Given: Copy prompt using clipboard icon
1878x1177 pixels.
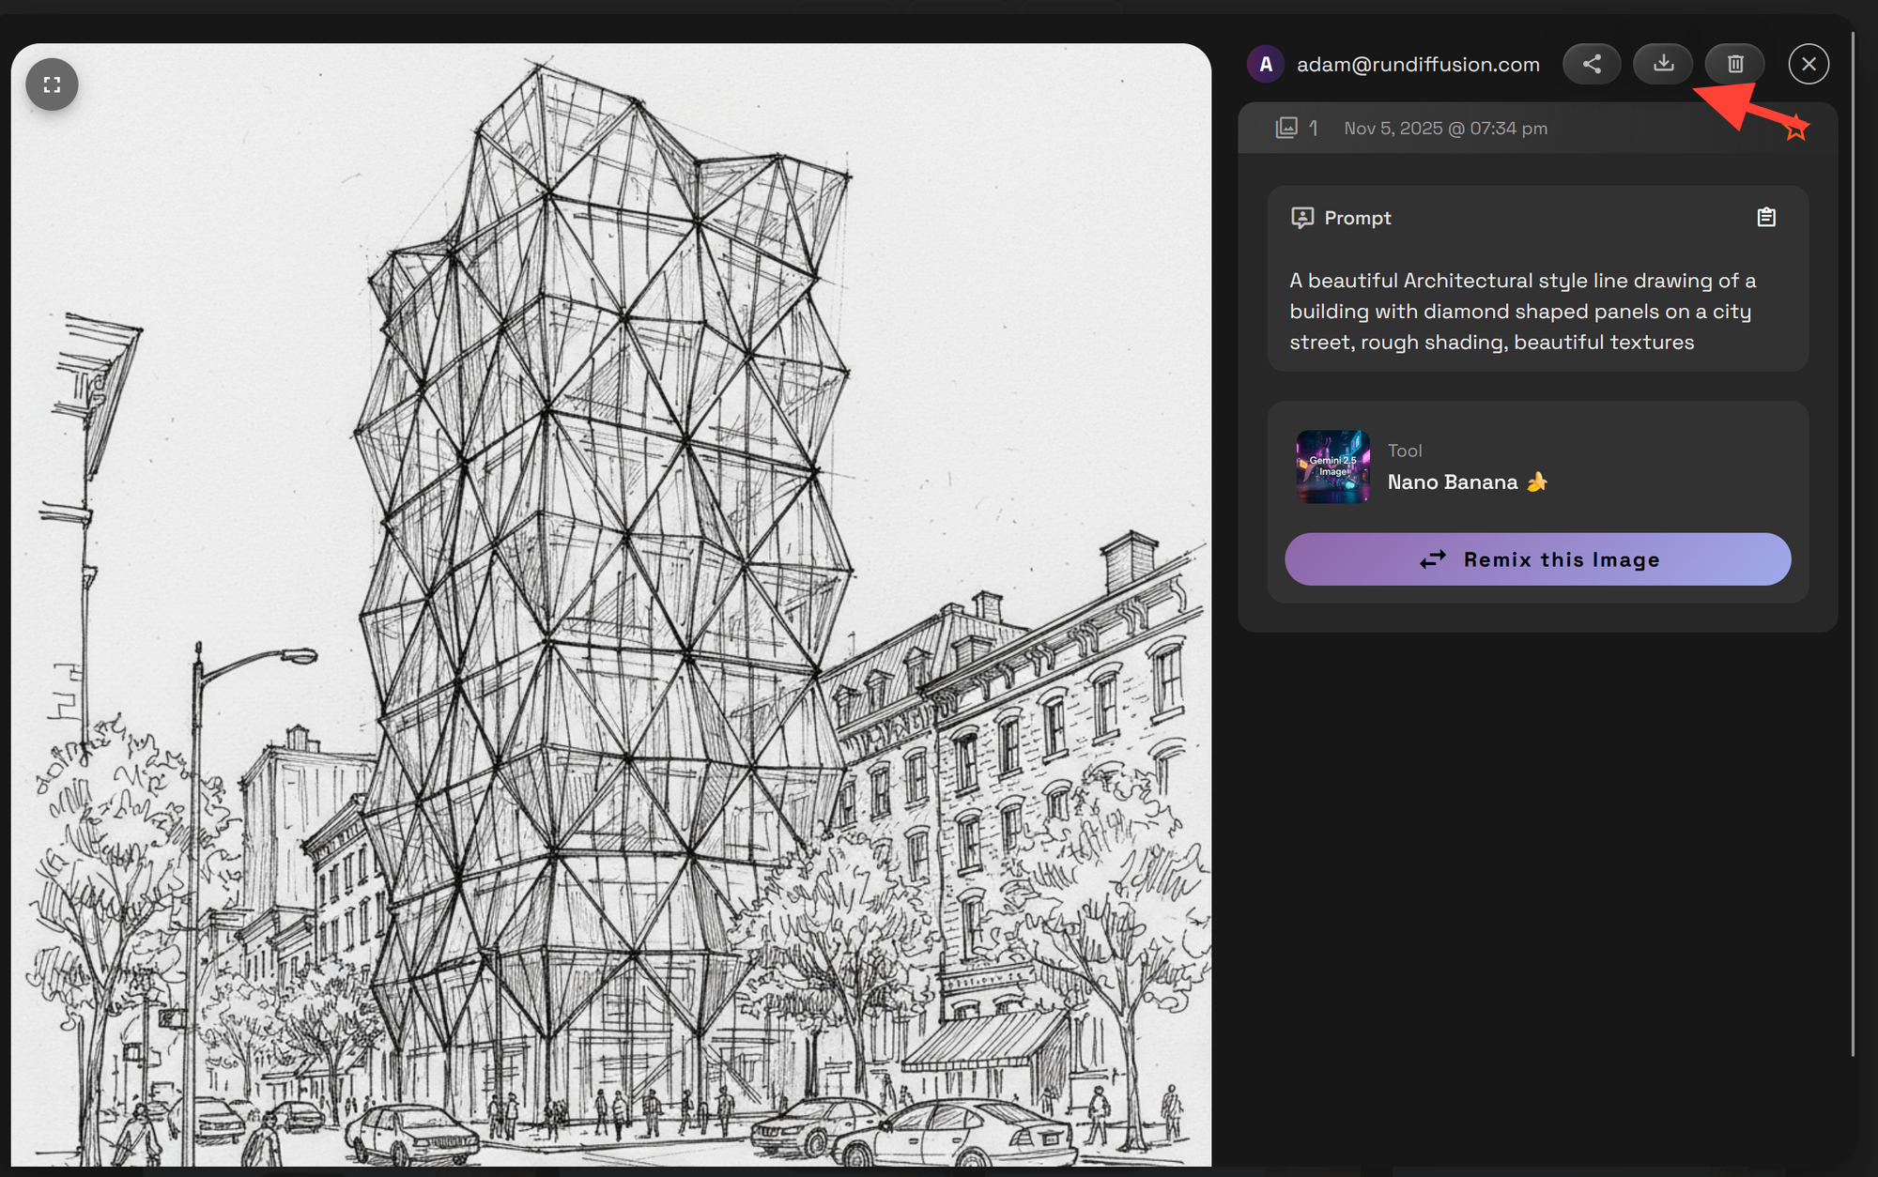Looking at the screenshot, I should (1766, 218).
